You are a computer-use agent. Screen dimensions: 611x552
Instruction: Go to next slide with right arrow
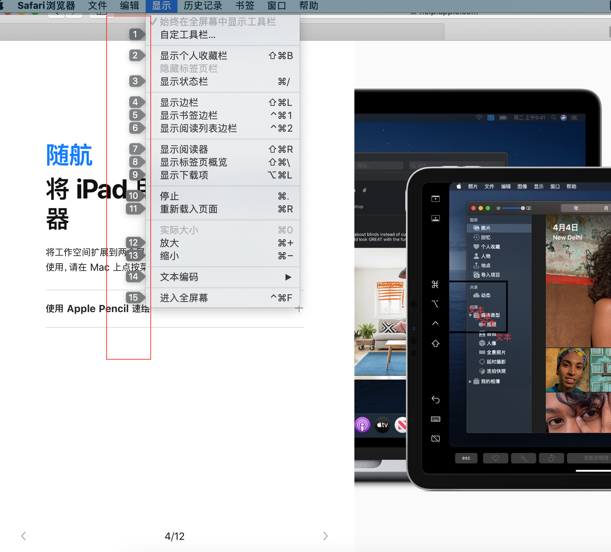[325, 536]
